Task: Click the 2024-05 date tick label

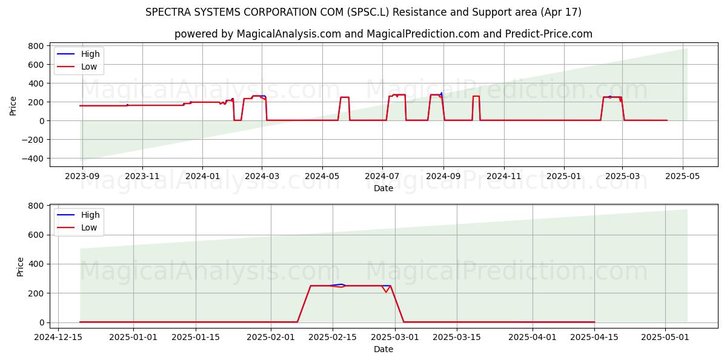Action: pos(322,176)
